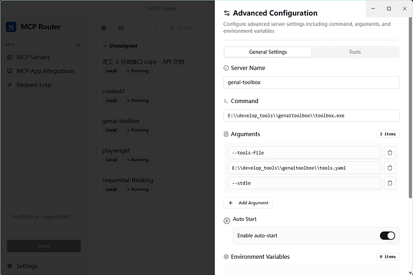Image resolution: width=413 pixels, height=275 pixels.
Task: Edit the --stdio argument field
Action: (x=304, y=183)
